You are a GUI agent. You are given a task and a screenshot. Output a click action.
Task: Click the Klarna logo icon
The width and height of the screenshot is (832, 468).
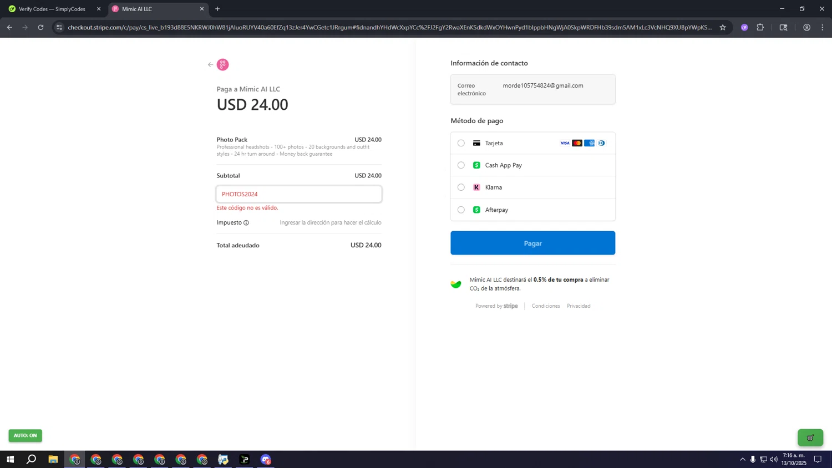pos(476,187)
